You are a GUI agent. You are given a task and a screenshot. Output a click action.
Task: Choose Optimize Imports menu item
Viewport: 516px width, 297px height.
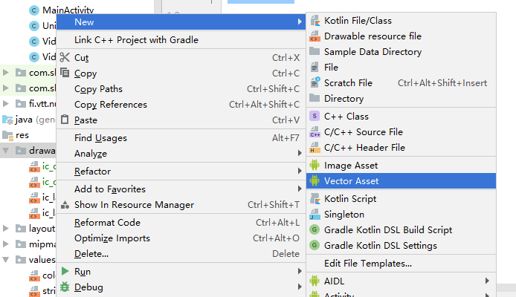(181, 238)
